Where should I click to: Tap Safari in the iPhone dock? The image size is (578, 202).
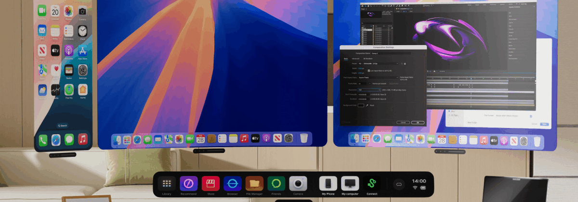56,139
